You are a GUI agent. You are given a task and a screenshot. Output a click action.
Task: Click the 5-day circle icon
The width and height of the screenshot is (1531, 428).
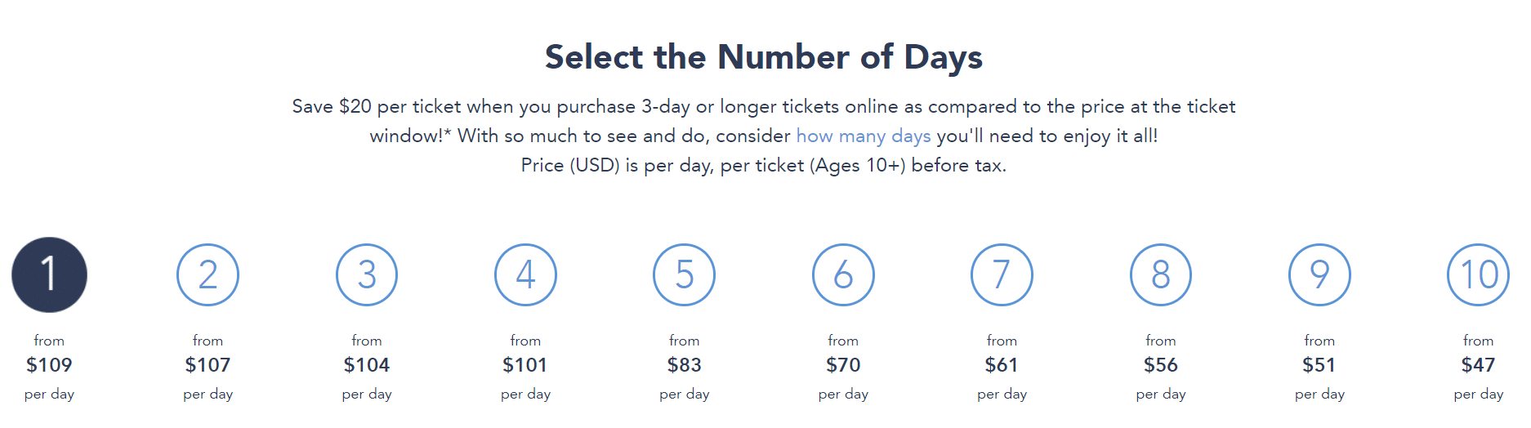pos(685,274)
